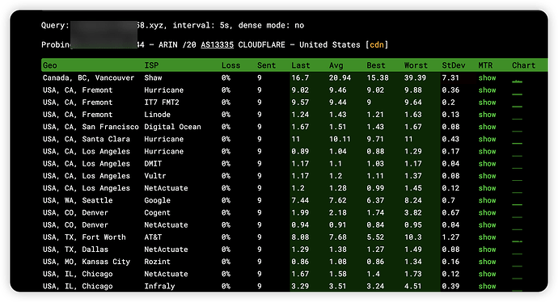Click the 5.52 best value for Fort Worth
The width and height of the screenshot is (558, 302).
click(375, 237)
